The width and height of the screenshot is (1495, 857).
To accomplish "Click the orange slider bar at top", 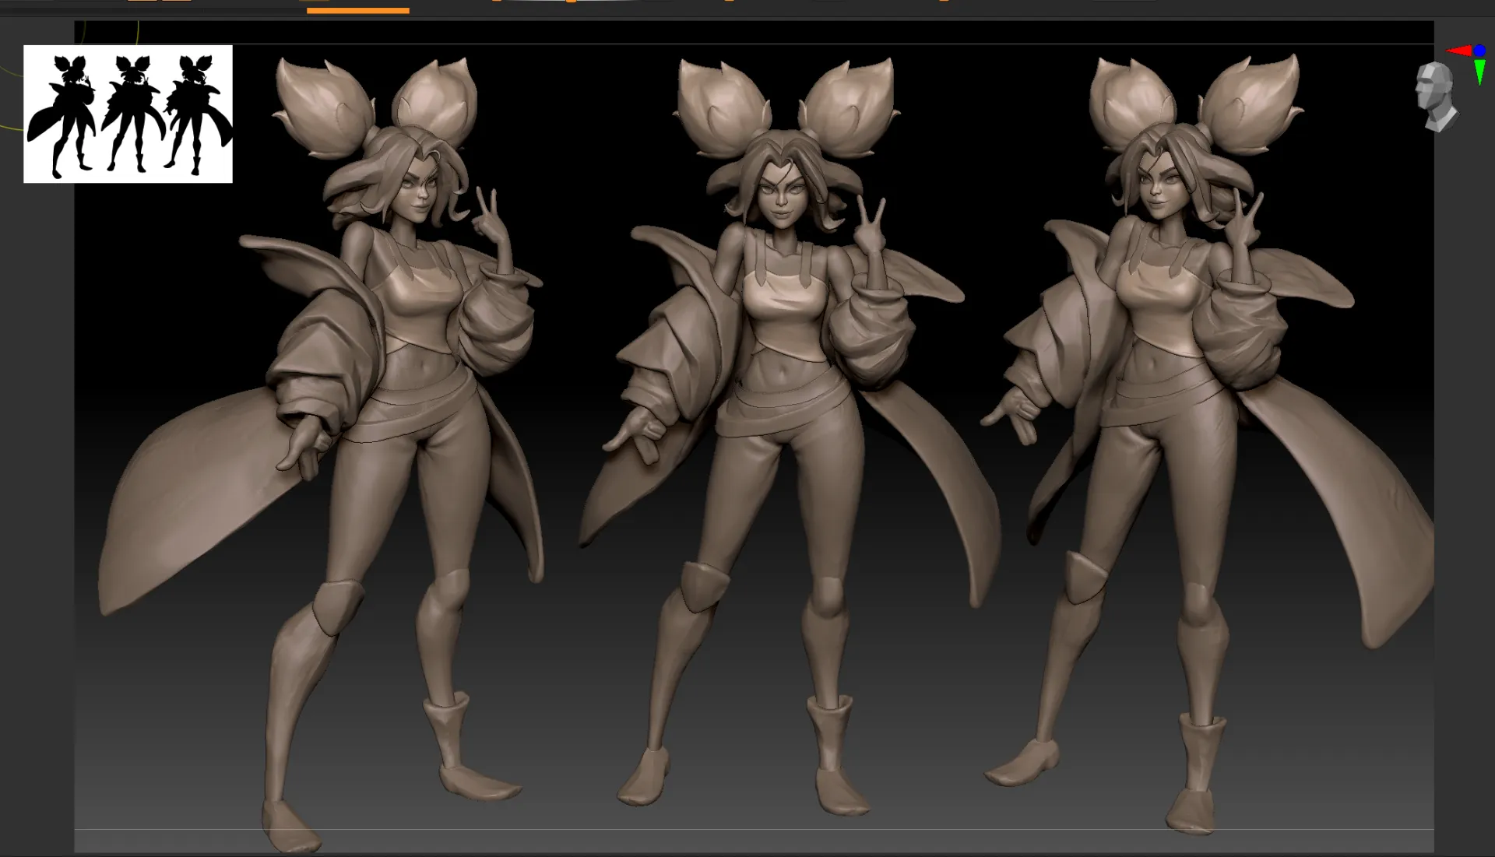I will pos(357,10).
